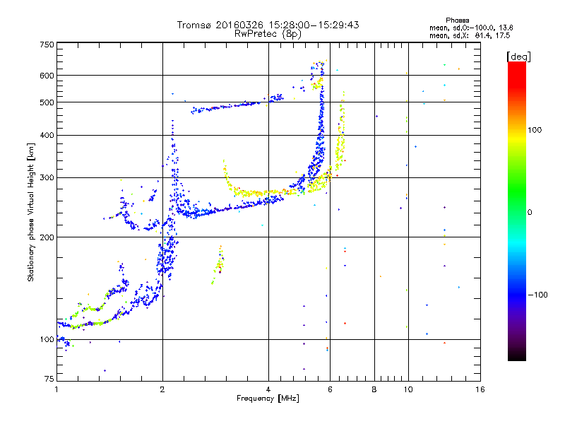
Task: Click the 'mean, sd,X: 81.4, 17.5' statistic
Action: coord(470,35)
